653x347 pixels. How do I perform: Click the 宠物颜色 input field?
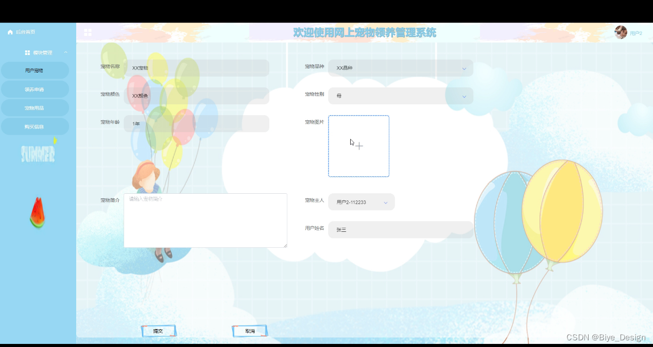click(196, 96)
